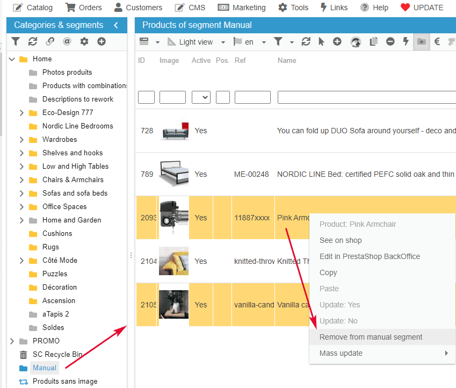Add a new category with plus icon

[102, 41]
